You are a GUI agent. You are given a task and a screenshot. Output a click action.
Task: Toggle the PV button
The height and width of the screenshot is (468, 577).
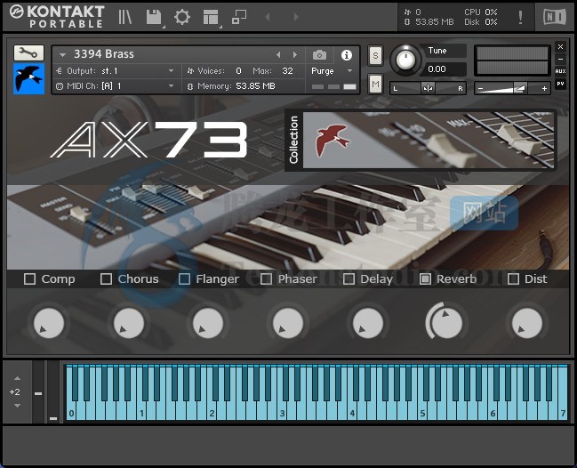pyautogui.click(x=560, y=84)
